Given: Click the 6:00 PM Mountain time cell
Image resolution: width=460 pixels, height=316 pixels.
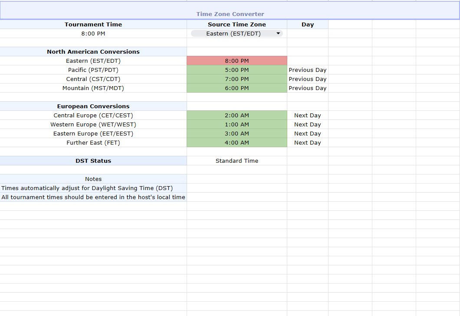Looking at the screenshot, I should [x=237, y=88].
